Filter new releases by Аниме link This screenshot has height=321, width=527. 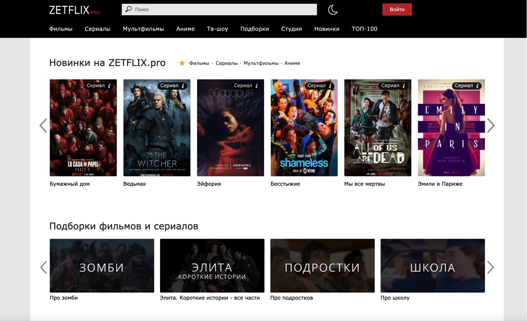(292, 63)
